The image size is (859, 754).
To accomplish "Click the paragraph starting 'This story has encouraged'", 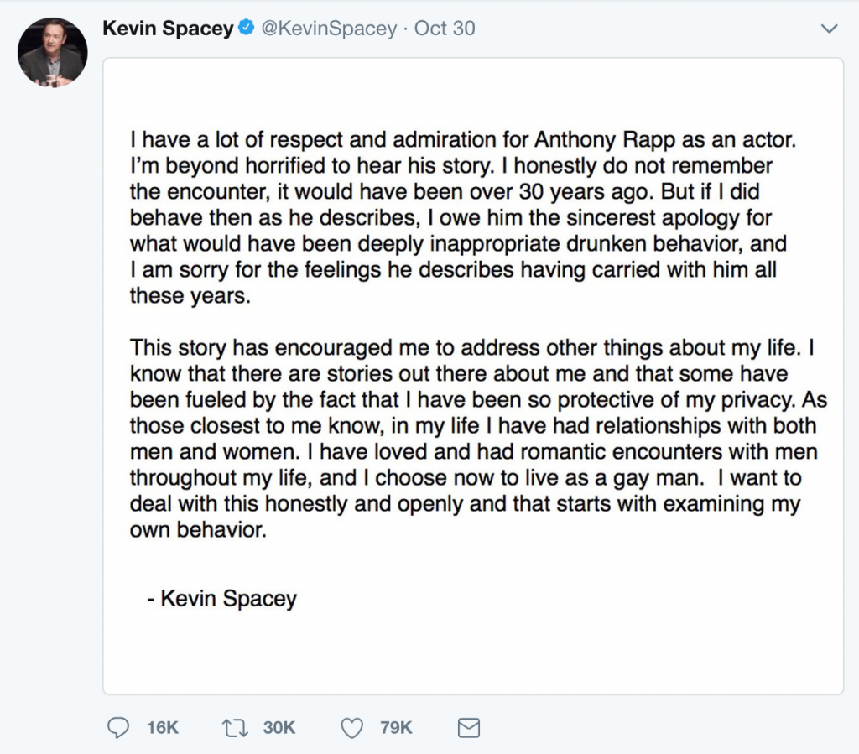I will pyautogui.click(x=478, y=439).
